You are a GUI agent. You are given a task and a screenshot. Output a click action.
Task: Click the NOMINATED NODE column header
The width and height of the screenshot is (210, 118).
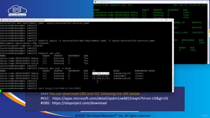tap(145, 71)
